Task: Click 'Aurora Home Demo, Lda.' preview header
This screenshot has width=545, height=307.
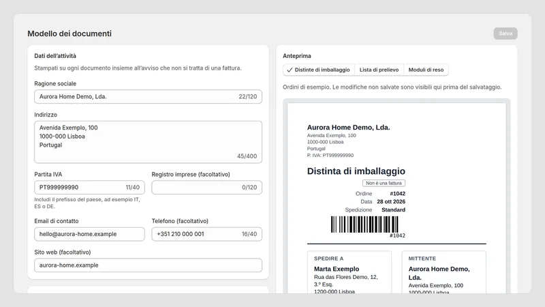Action: [x=348, y=128]
